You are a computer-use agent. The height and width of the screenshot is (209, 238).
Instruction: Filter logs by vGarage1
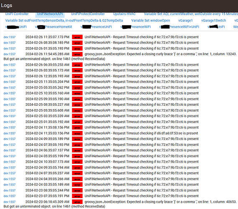pos(185,20)
